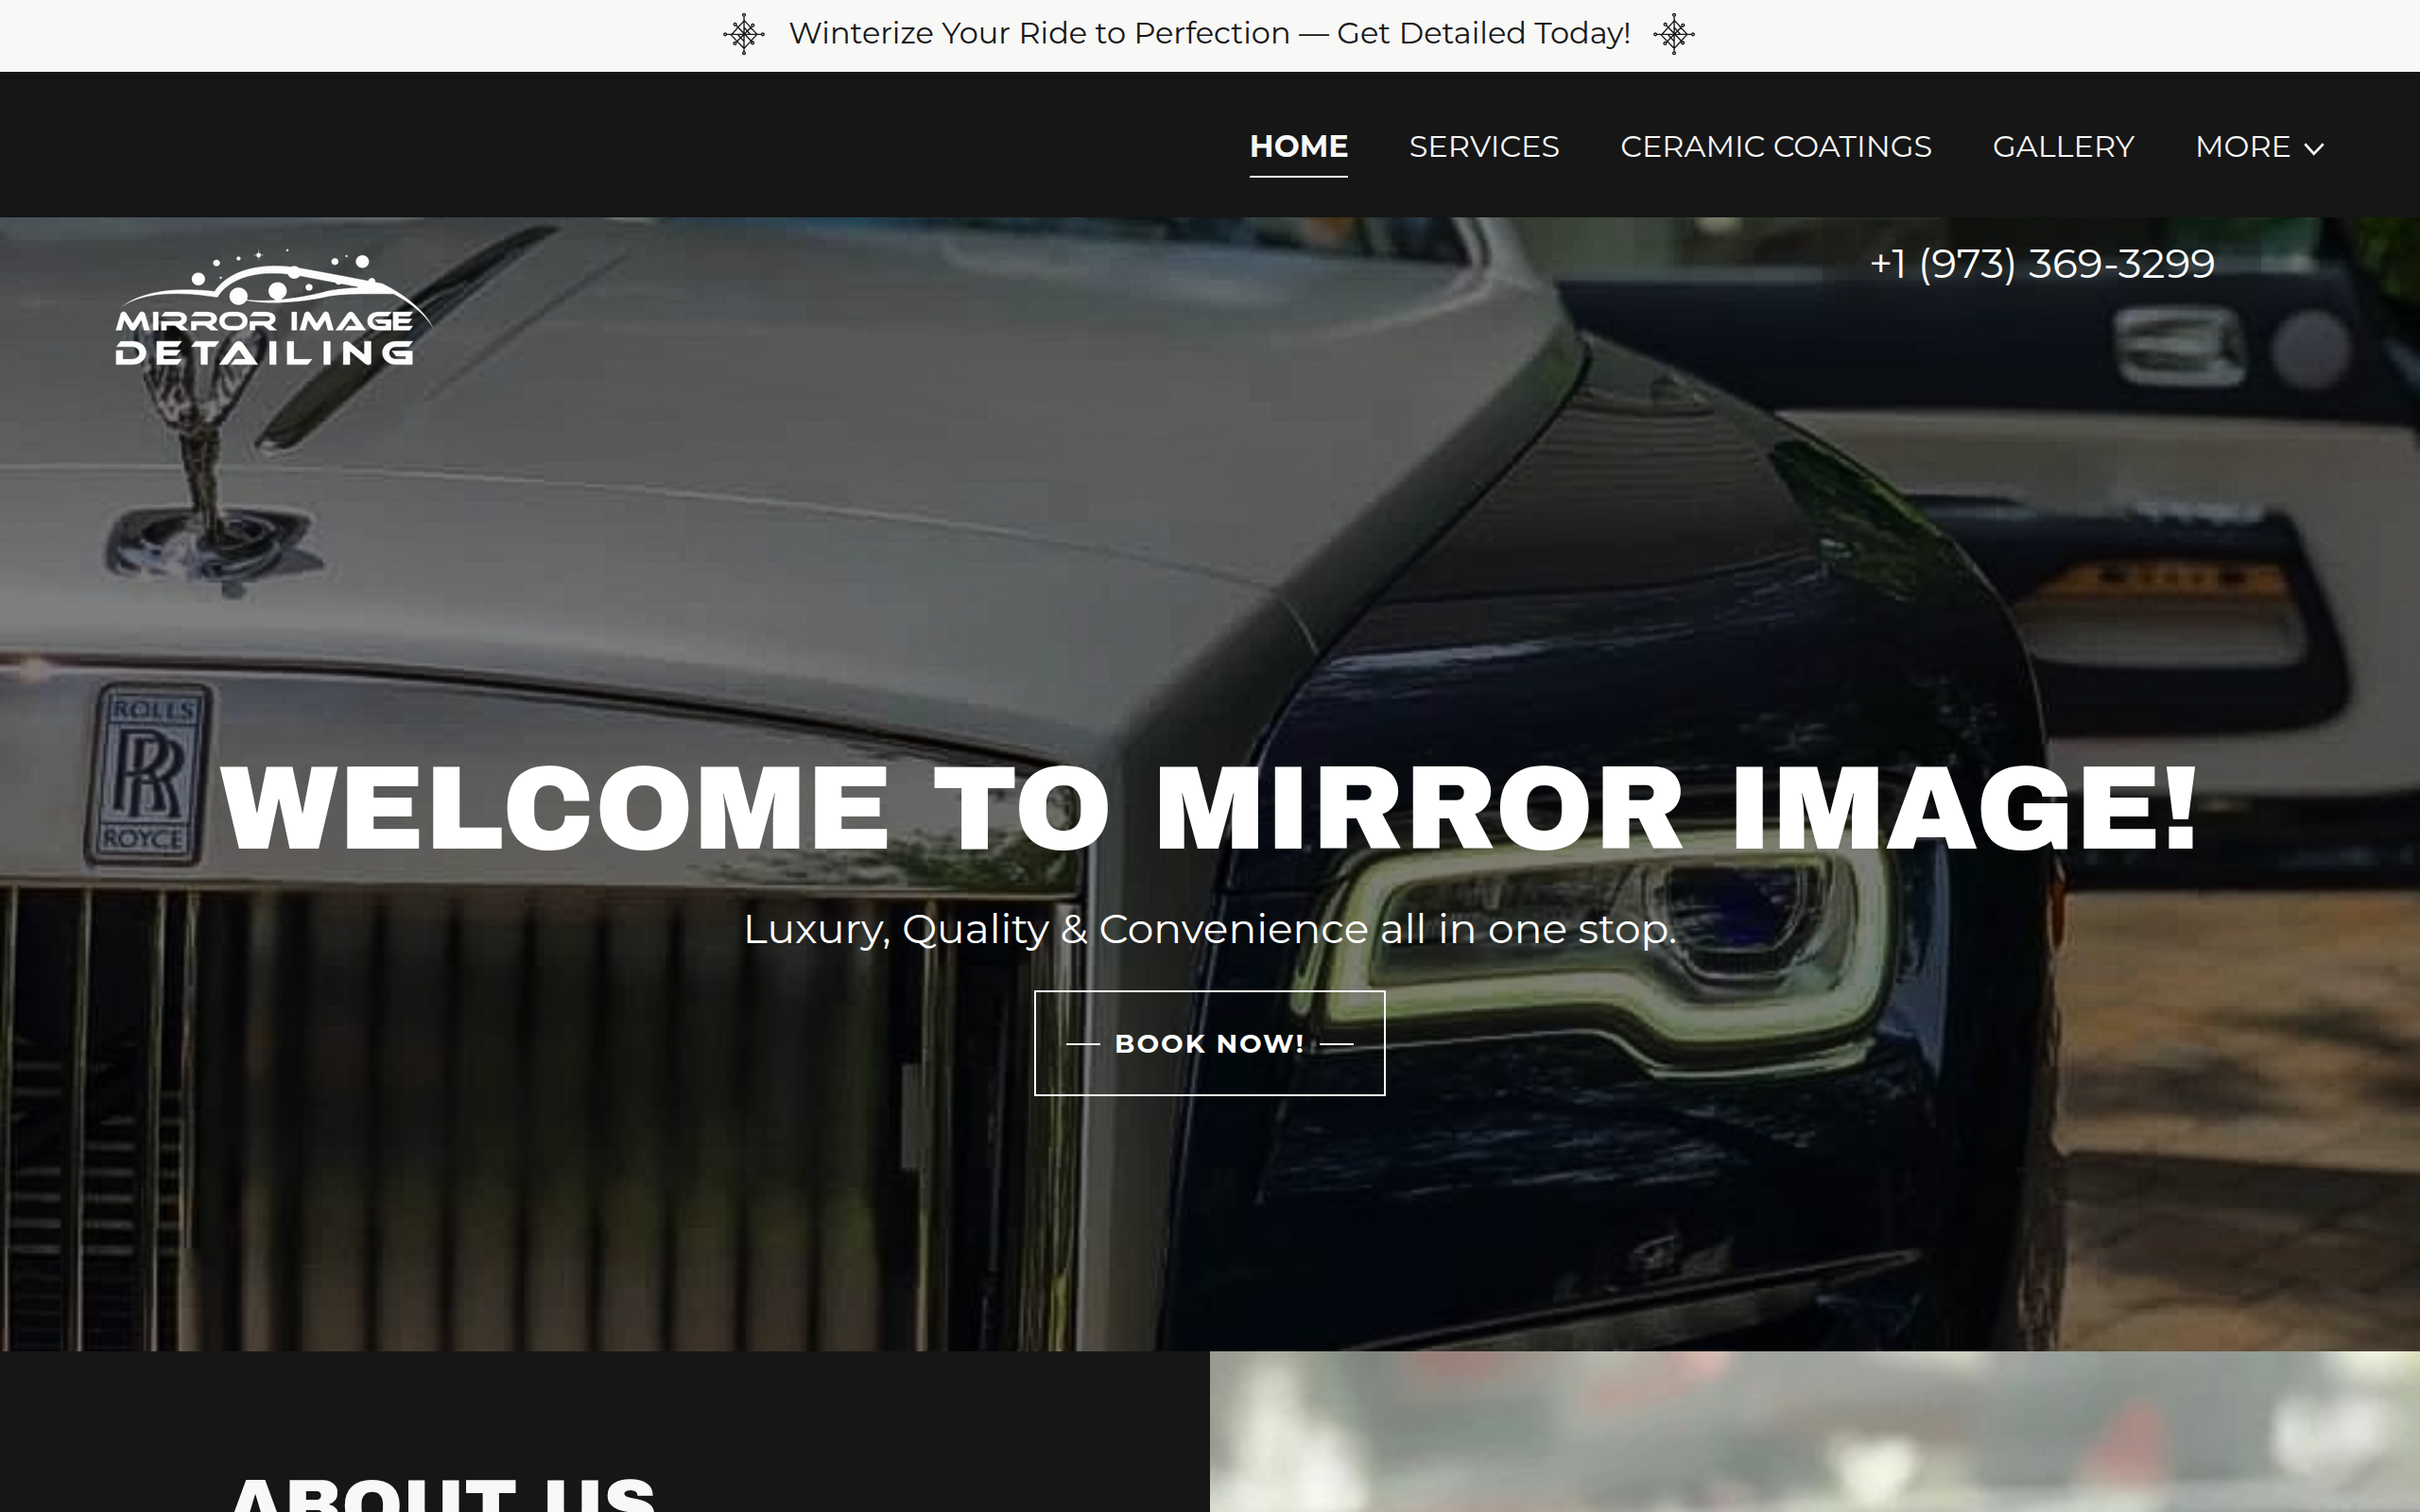
Task: Click the right snowflake icon in banner
Action: (x=1674, y=32)
